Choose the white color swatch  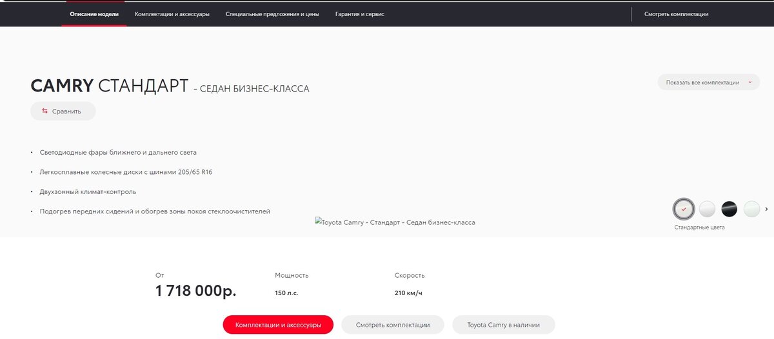[x=708, y=209]
